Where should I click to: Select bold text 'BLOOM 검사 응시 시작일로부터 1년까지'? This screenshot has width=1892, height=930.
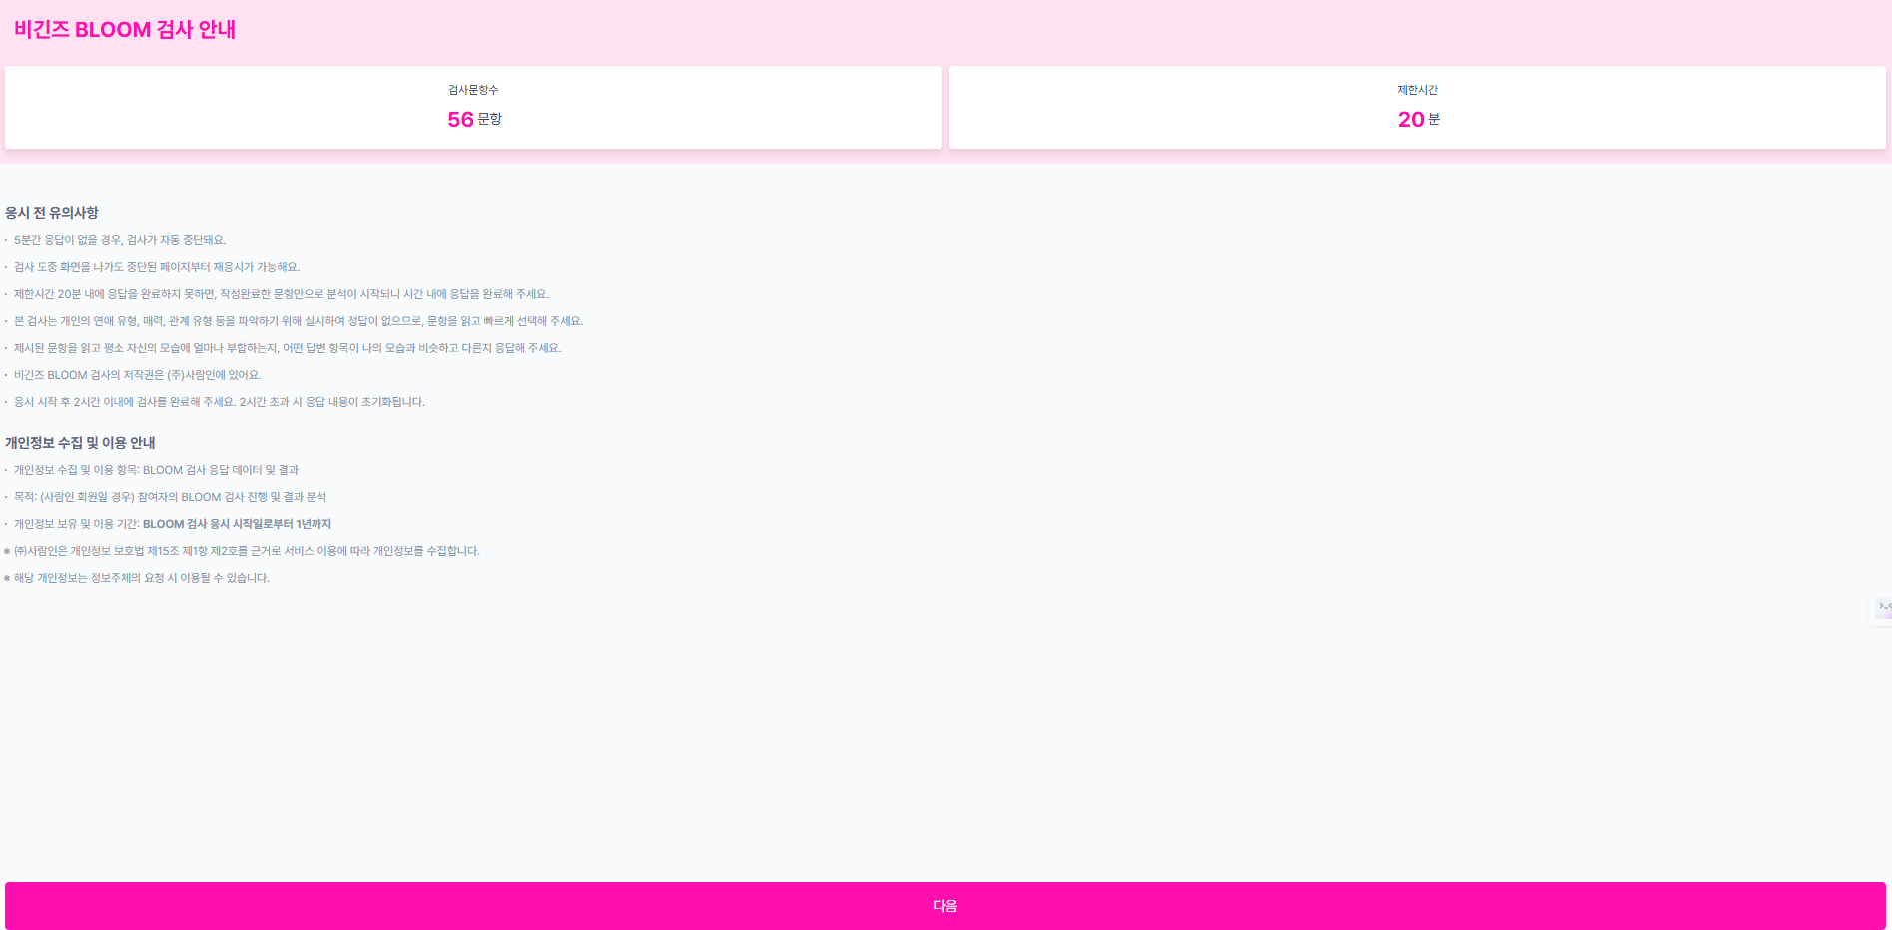(237, 524)
